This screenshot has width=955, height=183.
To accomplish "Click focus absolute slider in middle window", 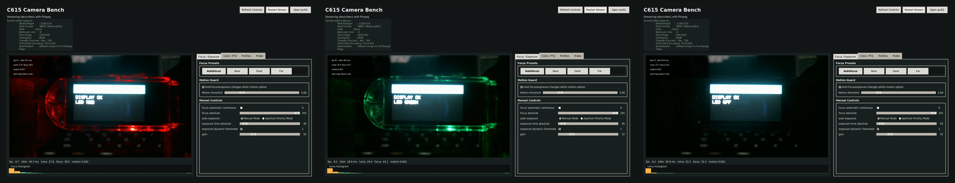I will click(x=588, y=113).
